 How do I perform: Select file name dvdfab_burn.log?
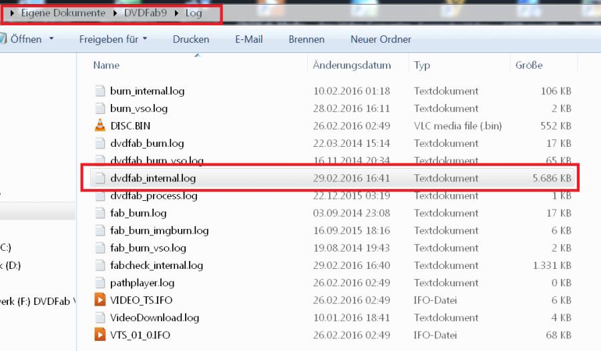point(147,143)
